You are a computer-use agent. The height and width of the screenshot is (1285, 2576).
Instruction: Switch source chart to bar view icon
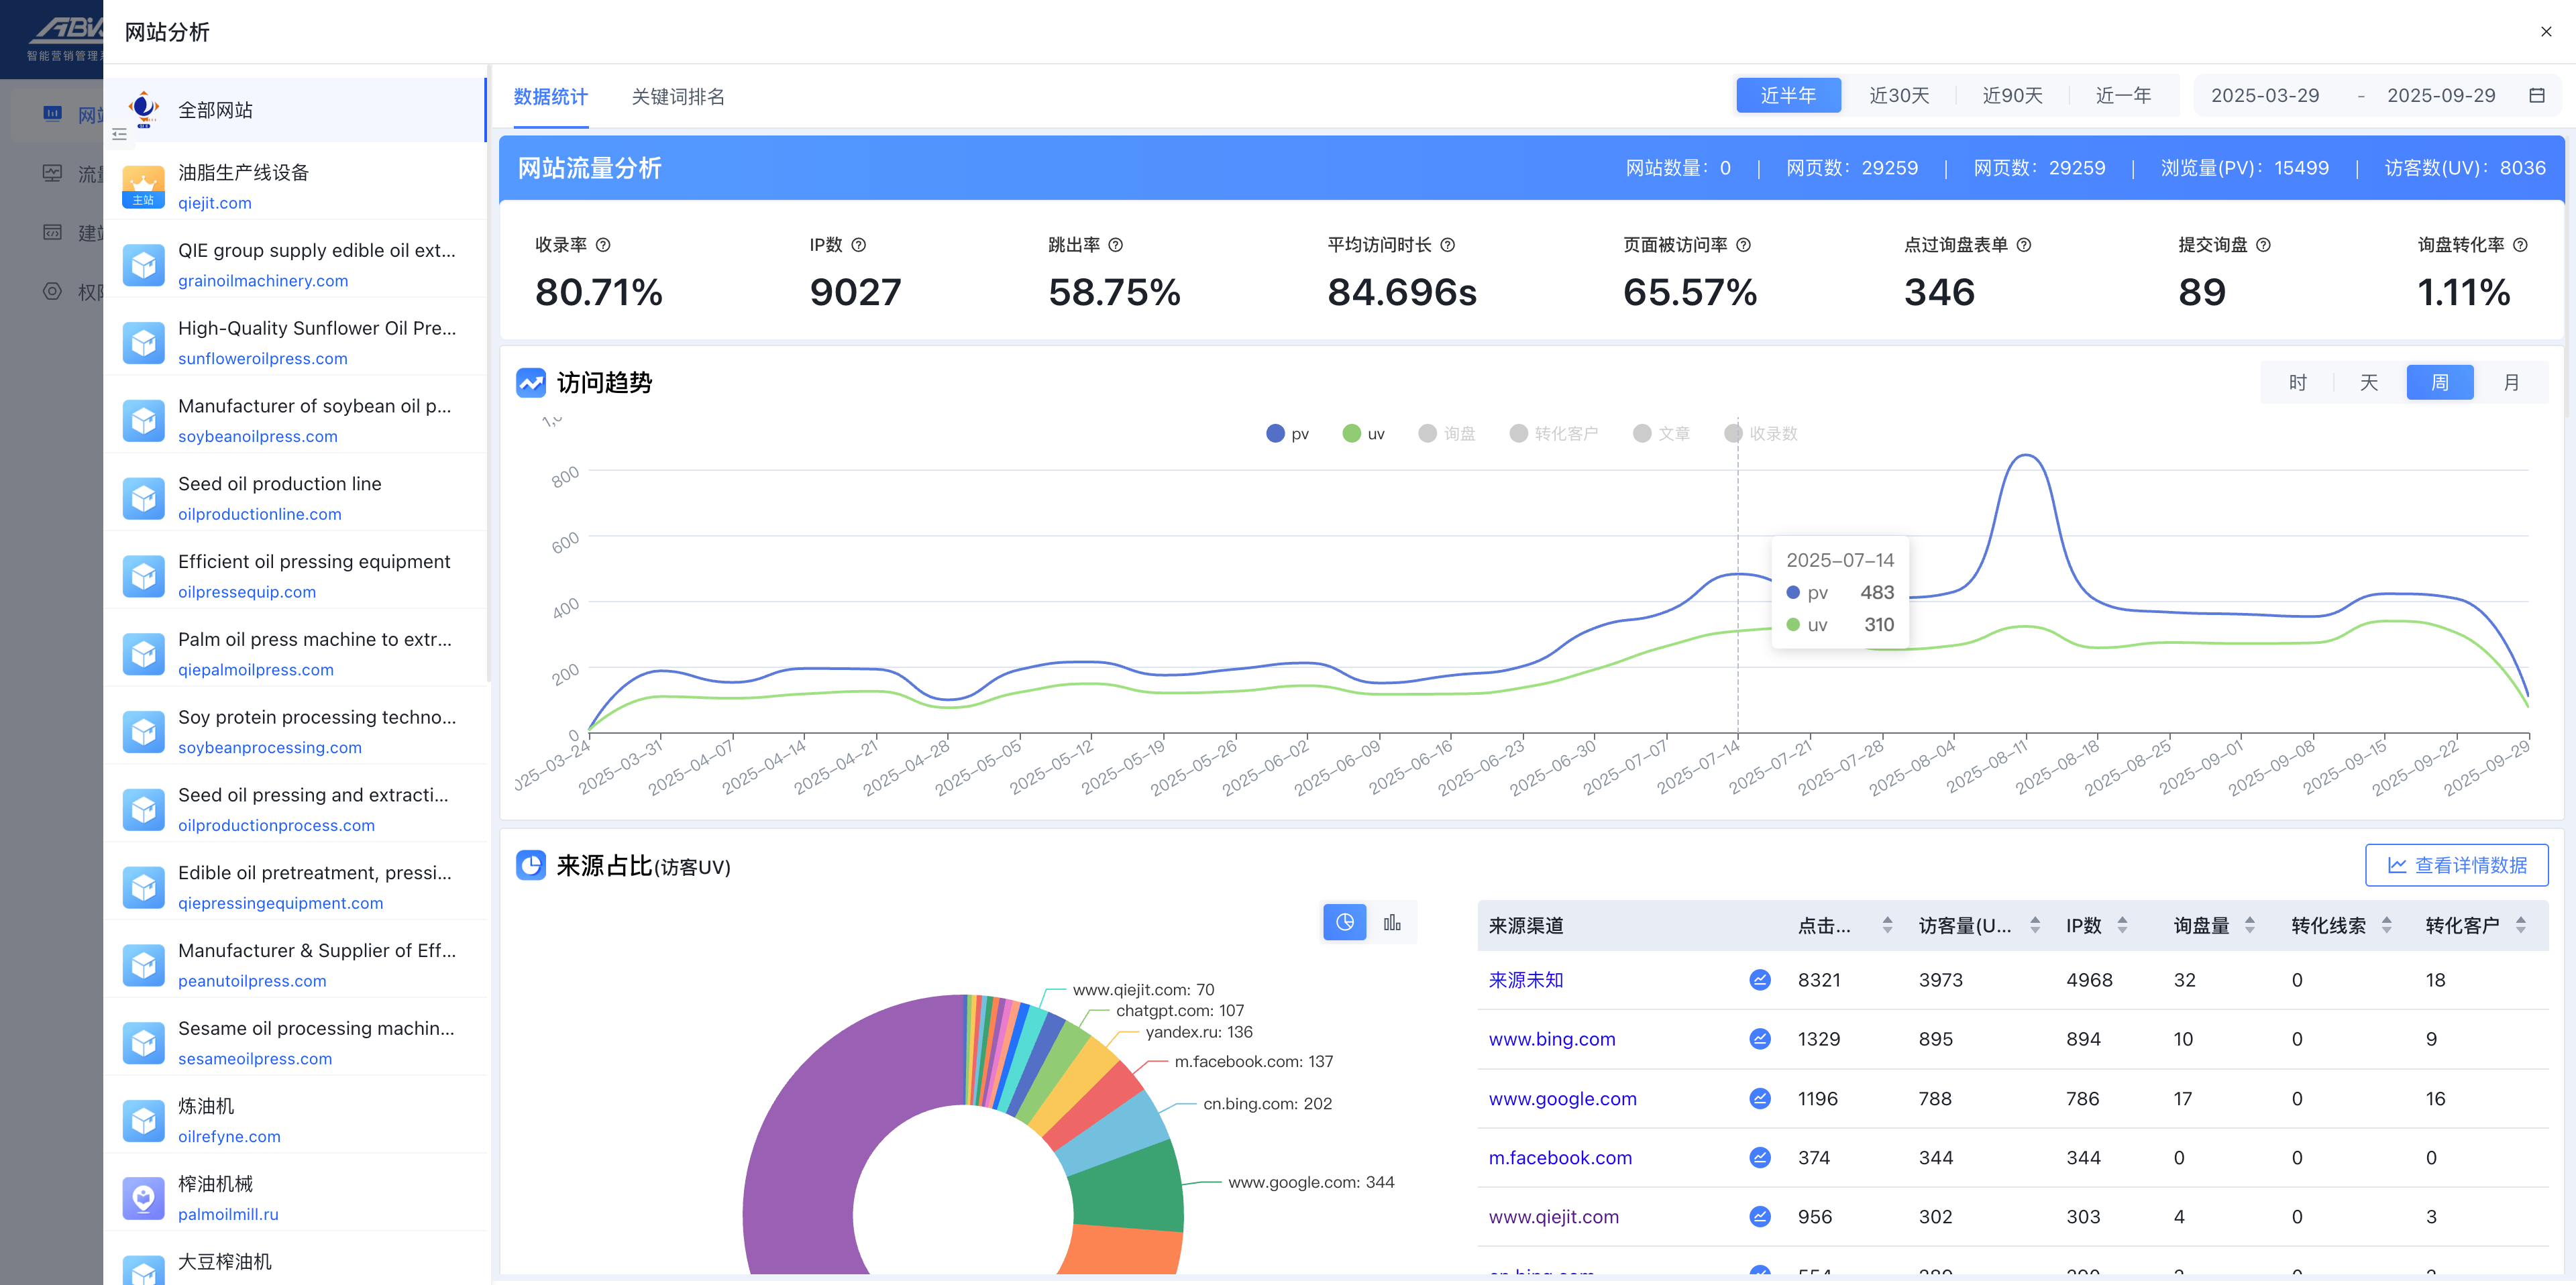[x=1392, y=922]
